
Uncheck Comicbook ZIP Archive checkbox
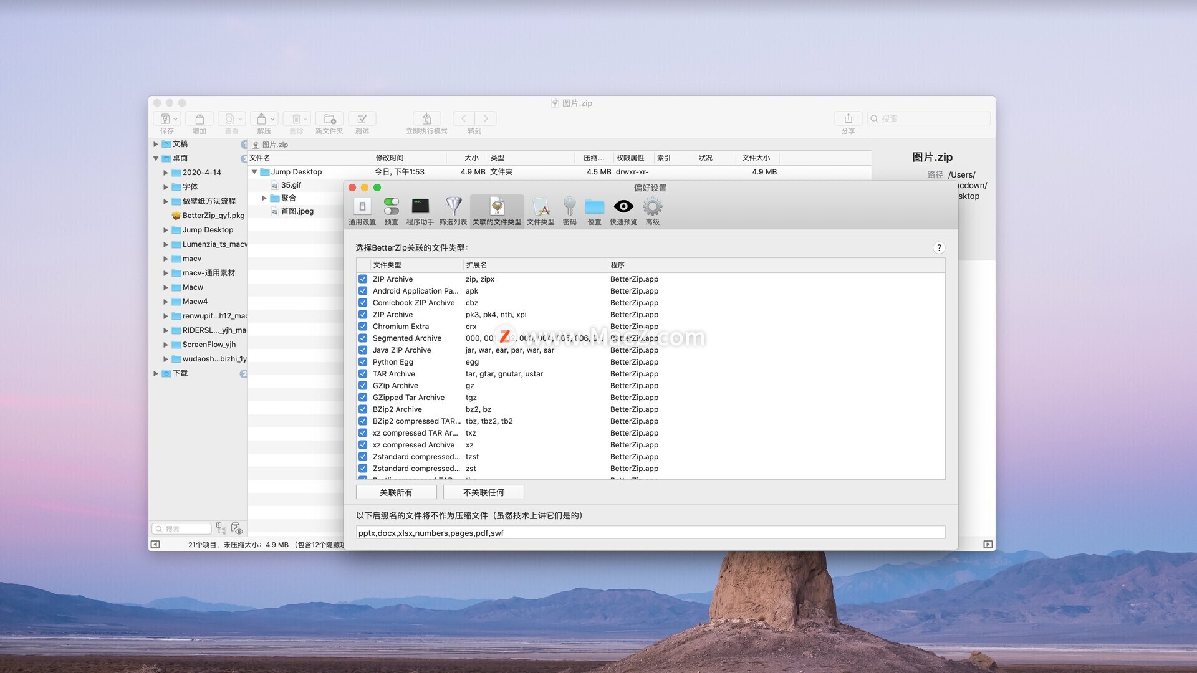pos(363,303)
